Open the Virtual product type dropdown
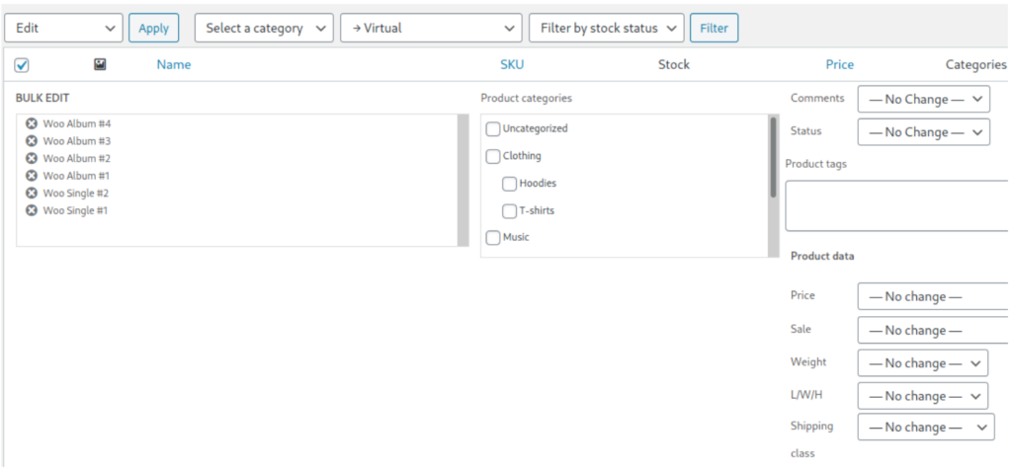The height and width of the screenshot is (472, 1012). (x=431, y=29)
